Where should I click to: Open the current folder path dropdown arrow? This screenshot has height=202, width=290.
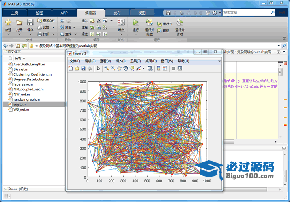pyautogui.click(x=279, y=46)
